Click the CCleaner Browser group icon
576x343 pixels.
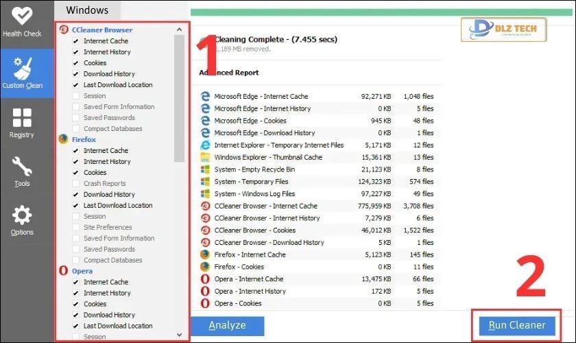pyautogui.click(x=64, y=30)
